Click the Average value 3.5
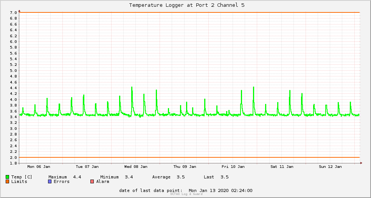This screenshot has height=198, width=371. click(181, 177)
